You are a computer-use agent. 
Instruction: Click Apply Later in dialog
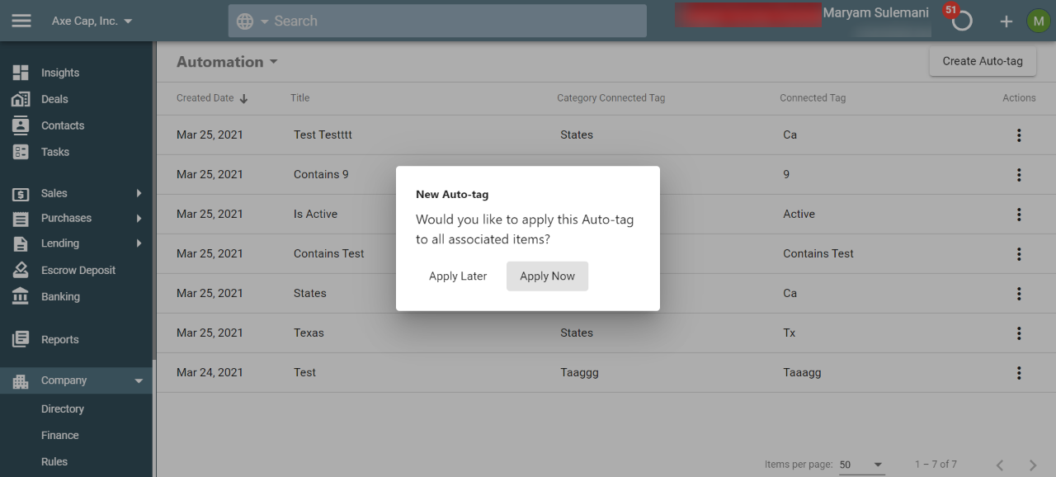[458, 276]
